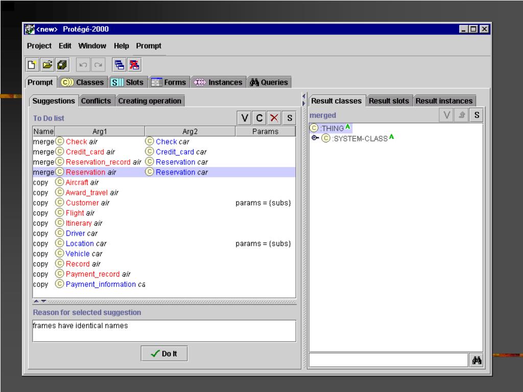Viewport: 523px width, 392px height.
Task: Click the Save project toolbar icon
Action: pyautogui.click(x=62, y=65)
